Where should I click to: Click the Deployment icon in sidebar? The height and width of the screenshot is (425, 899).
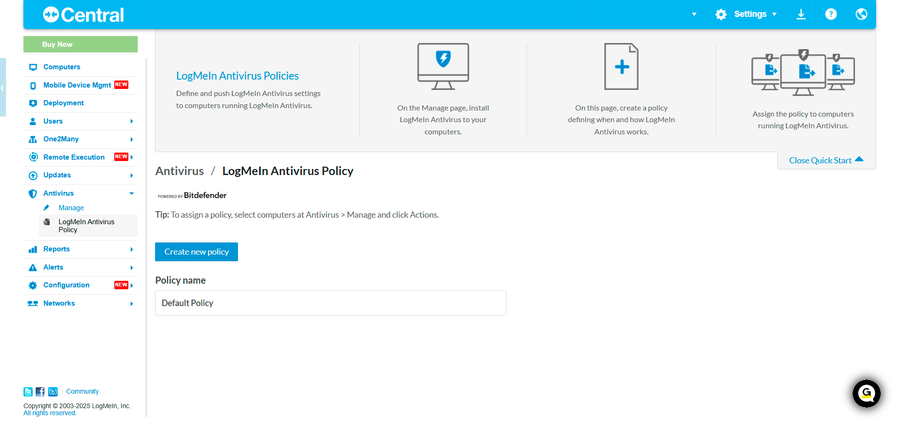coord(33,103)
